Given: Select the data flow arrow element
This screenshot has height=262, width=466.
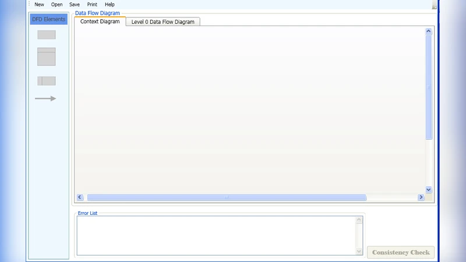Looking at the screenshot, I should point(45,98).
